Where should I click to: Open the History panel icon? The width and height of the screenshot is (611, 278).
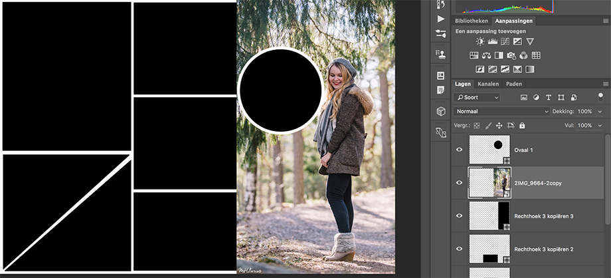tap(441, 4)
